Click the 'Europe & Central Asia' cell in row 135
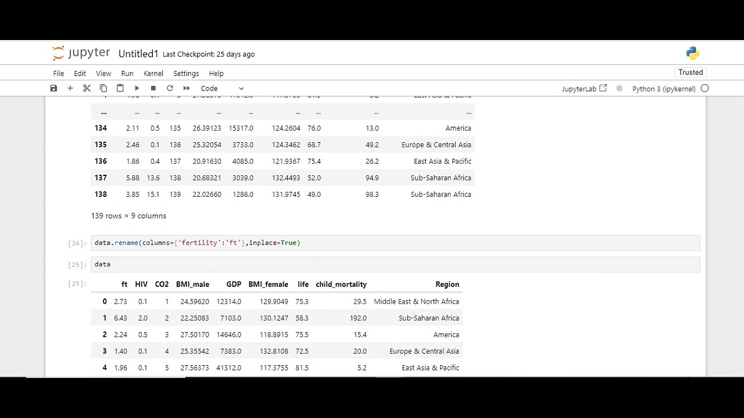Viewport: 744px width, 418px height. click(436, 145)
